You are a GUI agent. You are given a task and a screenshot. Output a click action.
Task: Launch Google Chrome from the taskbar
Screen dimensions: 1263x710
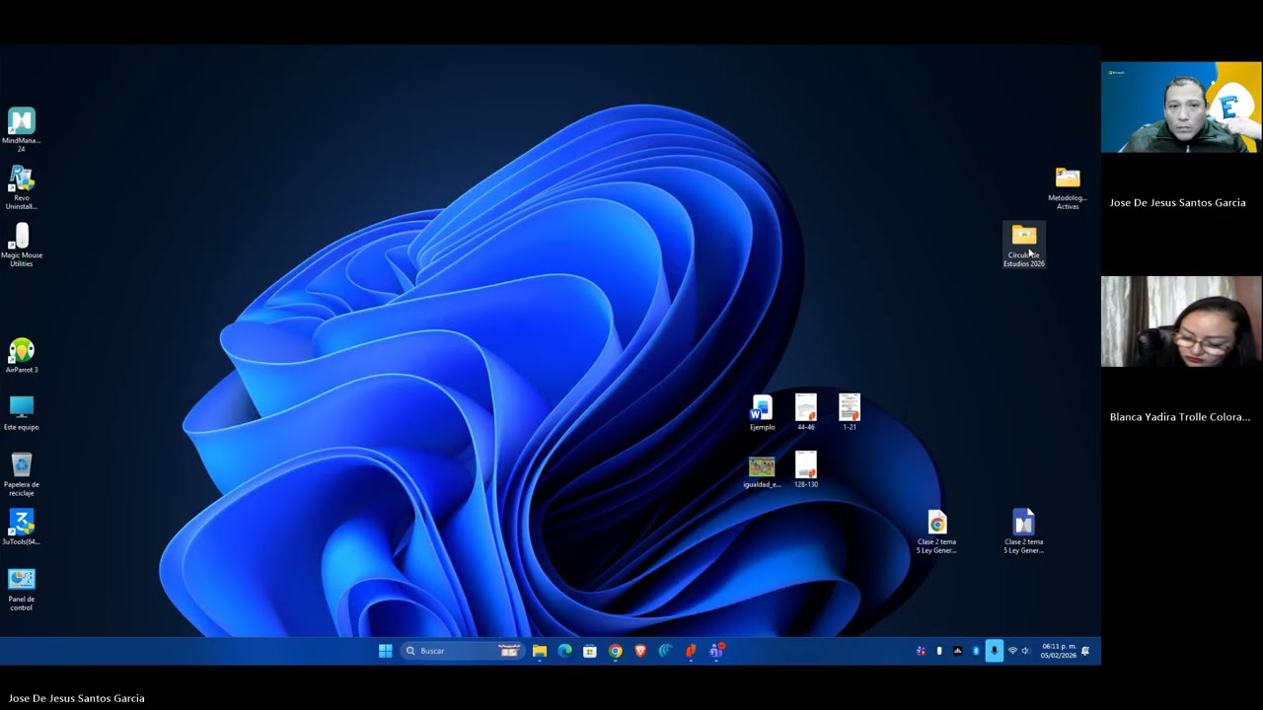tap(616, 651)
